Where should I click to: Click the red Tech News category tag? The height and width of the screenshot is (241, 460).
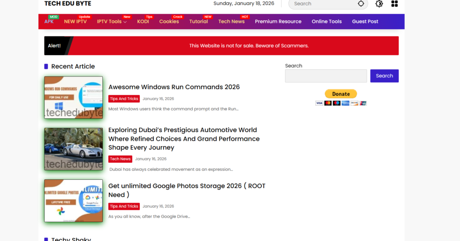click(x=120, y=159)
